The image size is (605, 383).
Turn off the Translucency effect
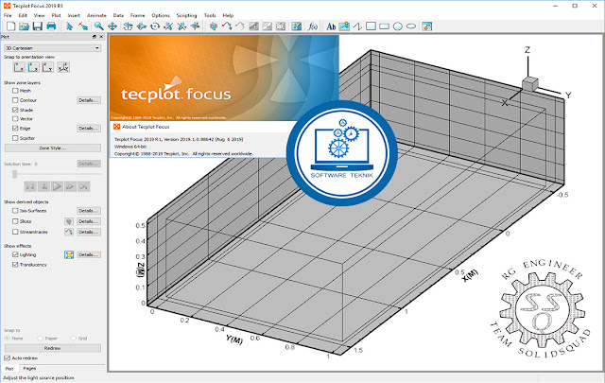pyautogui.click(x=15, y=265)
